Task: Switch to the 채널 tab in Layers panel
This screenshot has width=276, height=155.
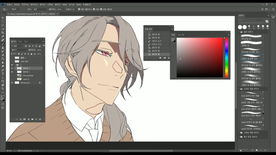Action: [x=20, y=41]
